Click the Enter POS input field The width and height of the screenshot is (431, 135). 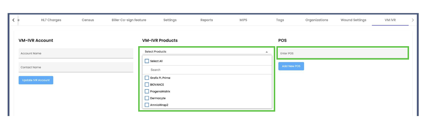tap(343, 53)
